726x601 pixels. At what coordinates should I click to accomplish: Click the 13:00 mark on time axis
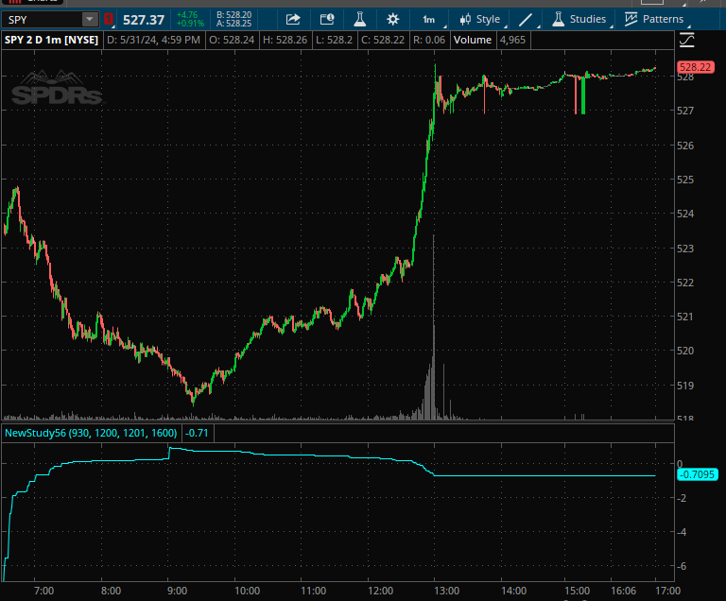pyautogui.click(x=446, y=591)
